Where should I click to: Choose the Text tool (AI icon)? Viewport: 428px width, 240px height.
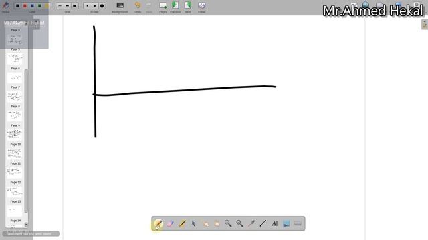275,224
